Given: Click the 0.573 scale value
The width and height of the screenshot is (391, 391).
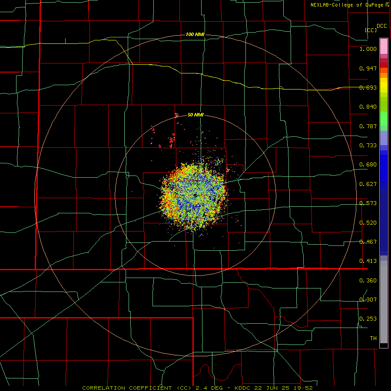Looking at the screenshot, I should [368, 203].
